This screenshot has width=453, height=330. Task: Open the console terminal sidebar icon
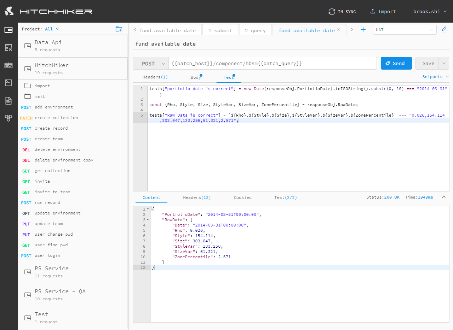[x=8, y=83]
